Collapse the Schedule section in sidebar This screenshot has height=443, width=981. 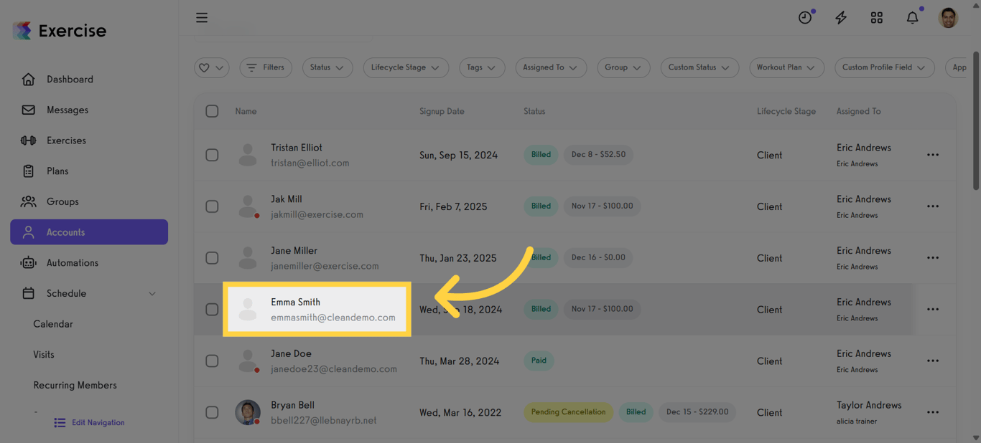(x=152, y=293)
